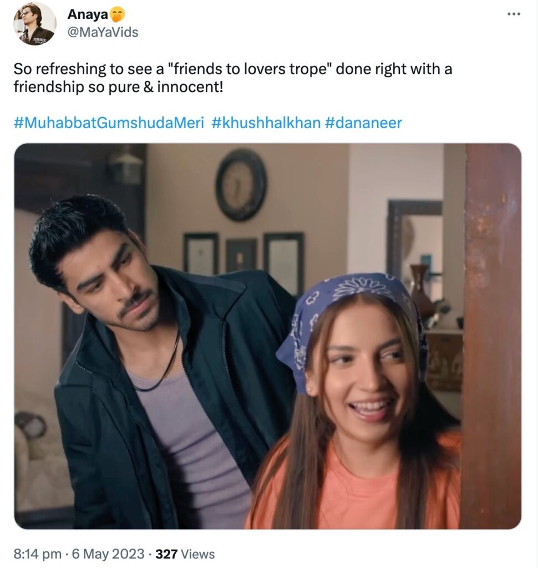Click the 8:14 pm timestamp
The width and height of the screenshot is (538, 568).
(x=37, y=554)
